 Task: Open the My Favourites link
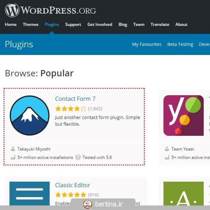(147, 44)
